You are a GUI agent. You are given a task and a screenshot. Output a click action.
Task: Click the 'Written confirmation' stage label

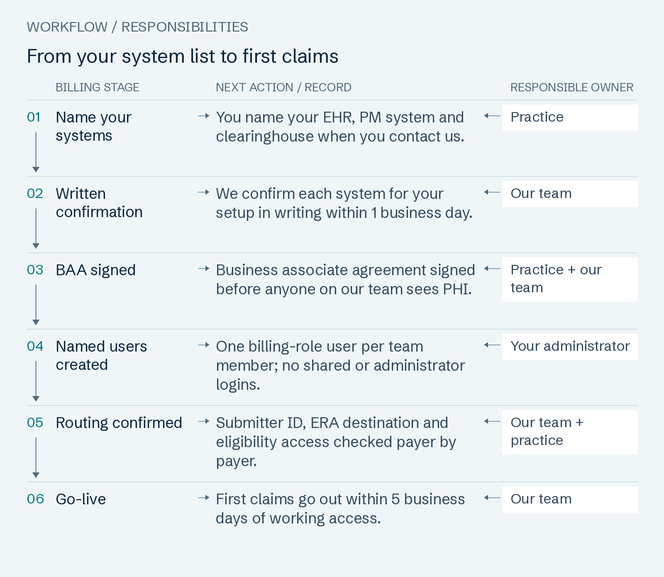pos(99,203)
